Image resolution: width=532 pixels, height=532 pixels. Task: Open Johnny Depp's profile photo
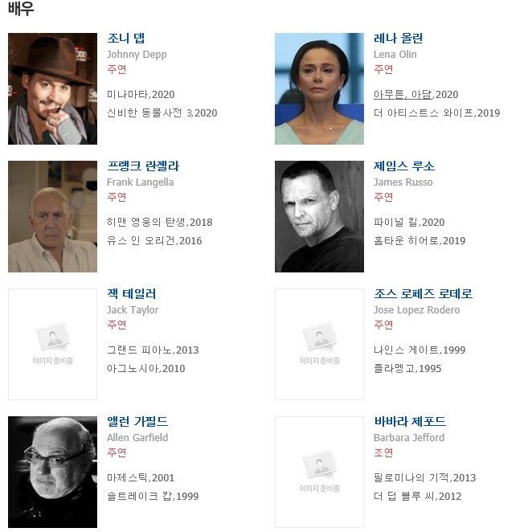52,88
